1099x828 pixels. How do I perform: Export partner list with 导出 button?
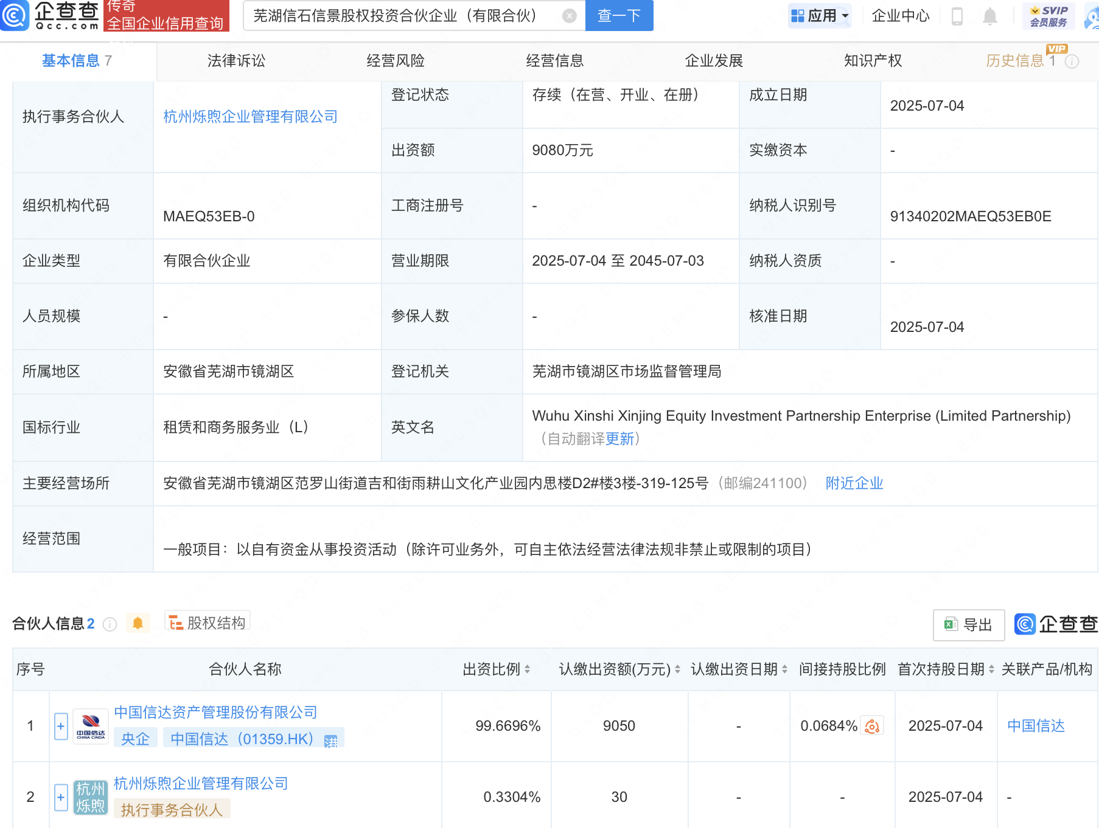pyautogui.click(x=969, y=624)
